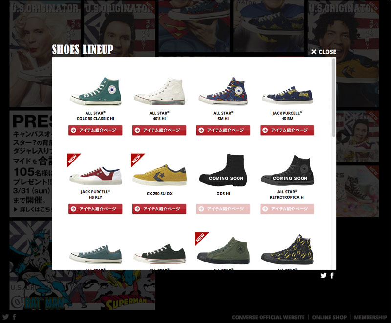Close the Shoes Lineup popup
Screen dimensions: 391x323
tap(324, 52)
